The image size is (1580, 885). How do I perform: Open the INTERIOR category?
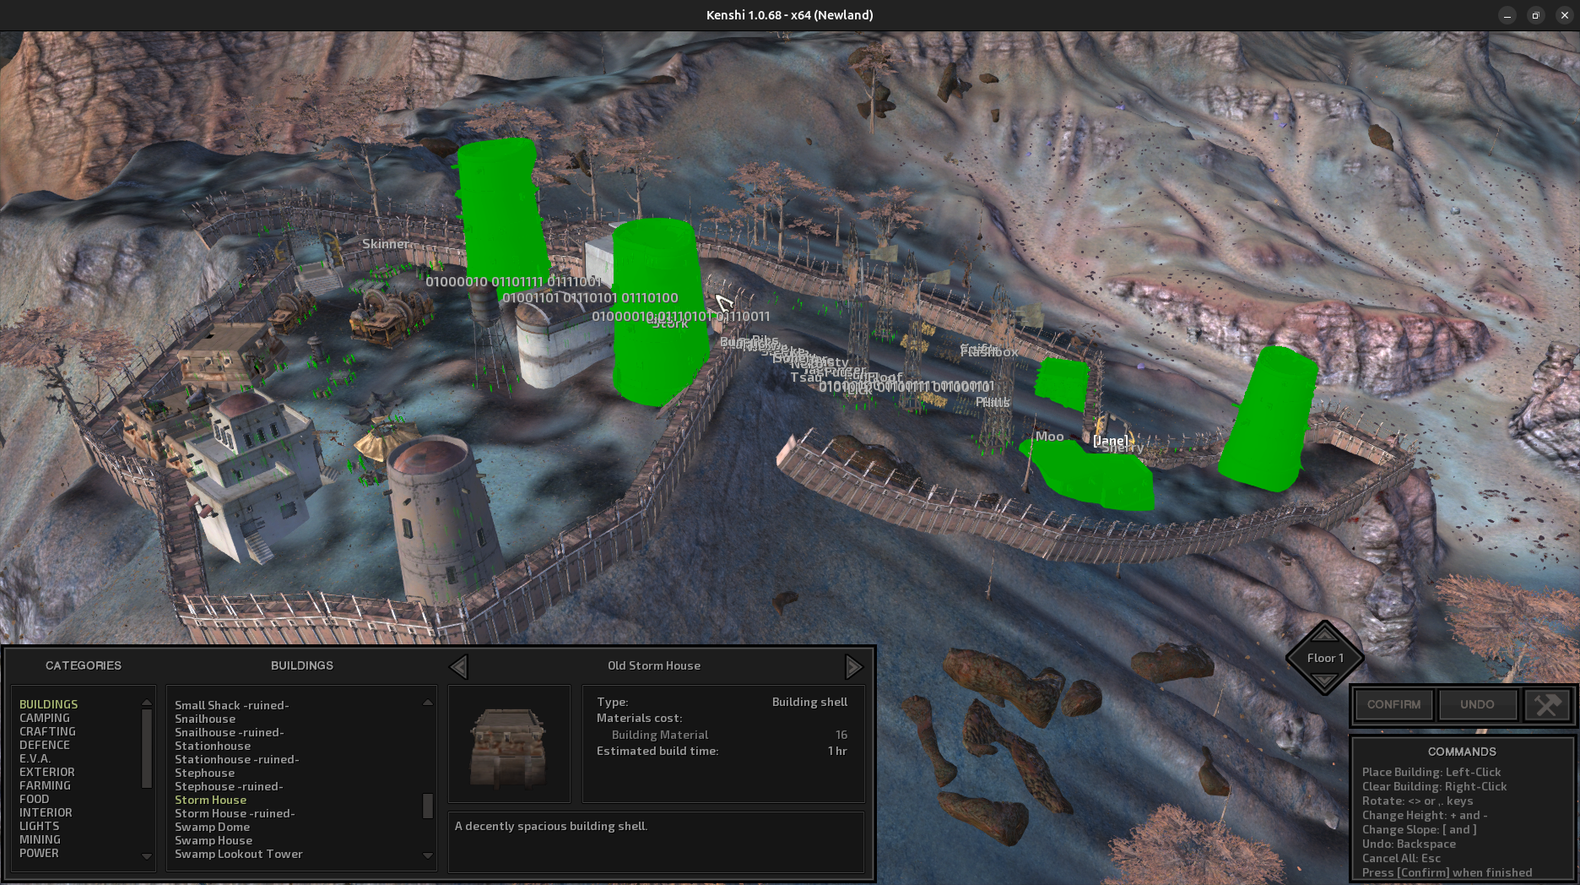46,812
